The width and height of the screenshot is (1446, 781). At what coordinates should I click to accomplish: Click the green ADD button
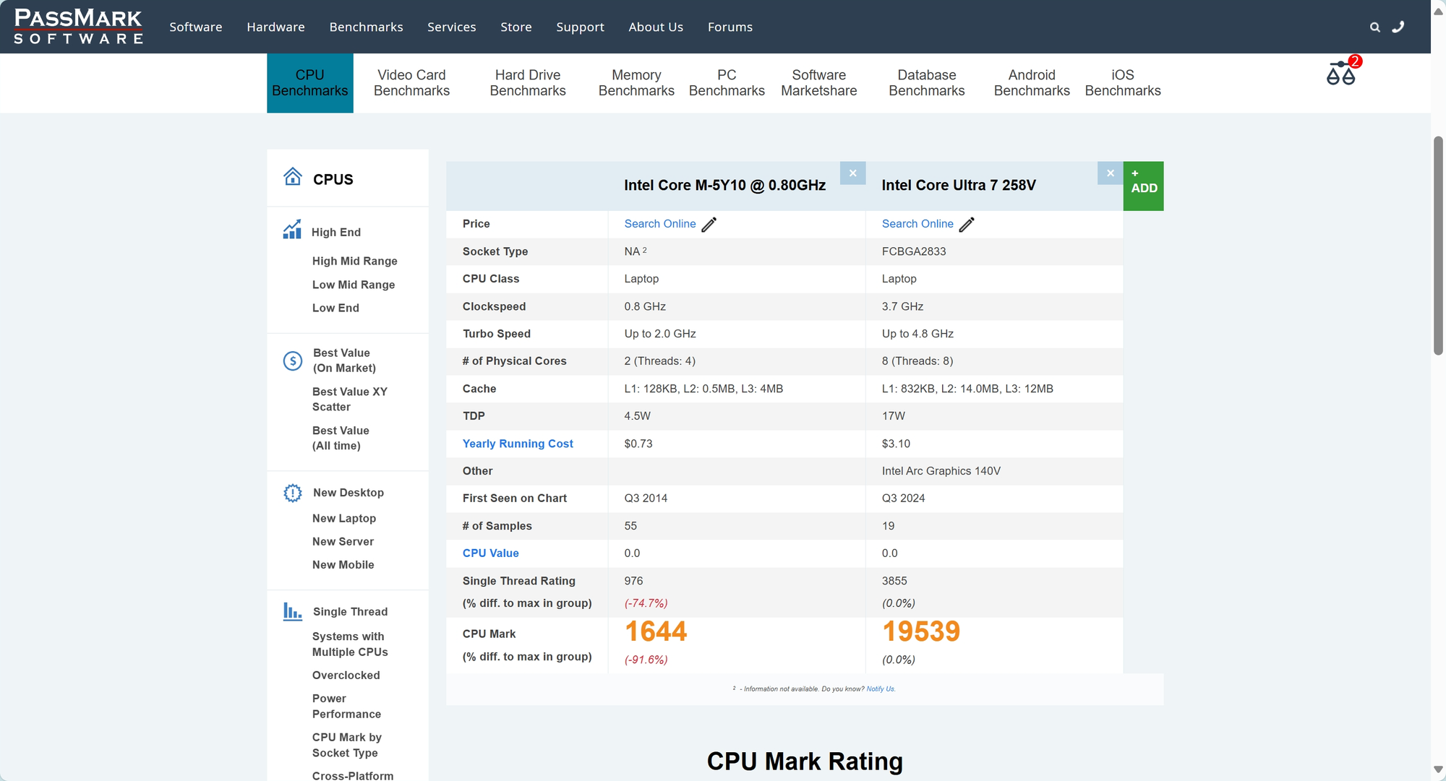[x=1143, y=186]
